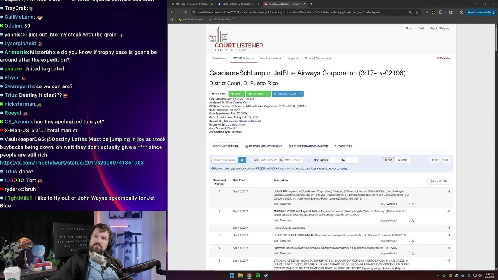Screen dimensions: 498x280
Task: Open Sign In / Register link
Action: (440, 28)
